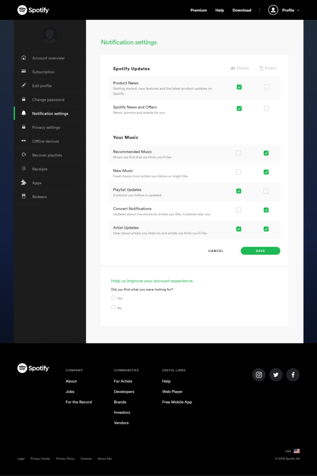The width and height of the screenshot is (317, 476).
Task: Open Privacy settings in the sidebar
Action: point(46,127)
